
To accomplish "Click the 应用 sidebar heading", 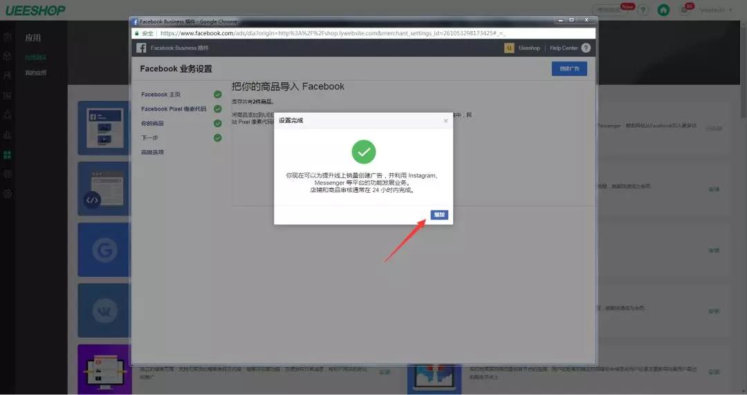I will pyautogui.click(x=33, y=37).
